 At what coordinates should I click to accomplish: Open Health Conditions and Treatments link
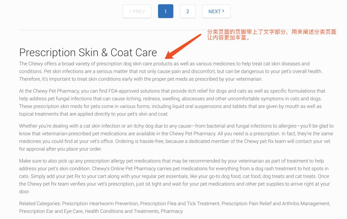pyautogui.click(x=122, y=211)
